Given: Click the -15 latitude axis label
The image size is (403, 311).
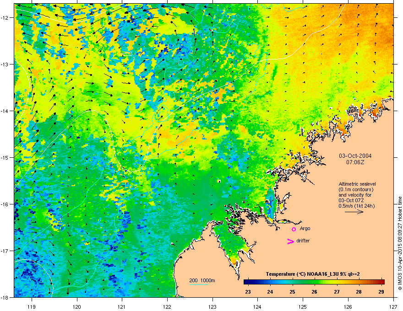Looking at the screenshot, I should click(5, 157).
